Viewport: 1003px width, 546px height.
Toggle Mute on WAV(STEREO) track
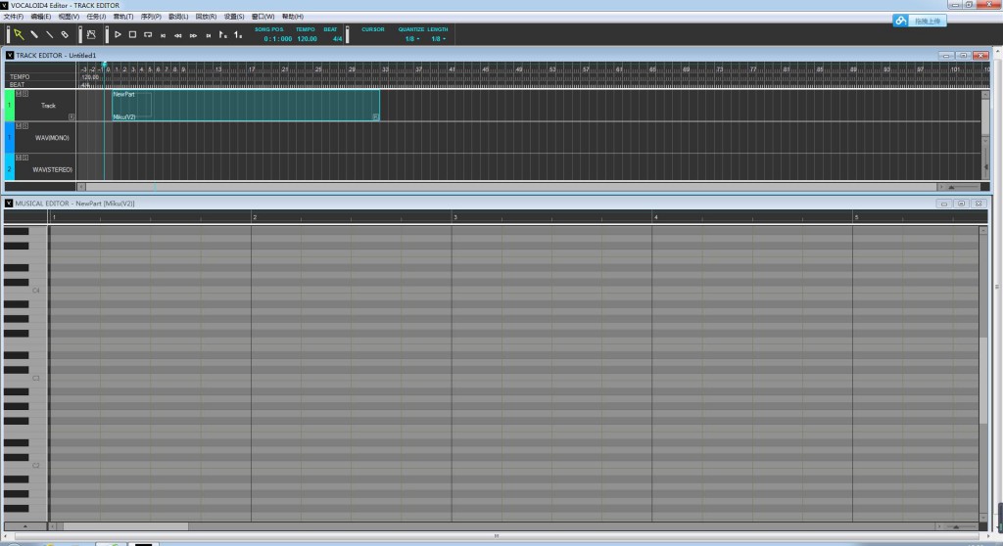pyautogui.click(x=19, y=158)
